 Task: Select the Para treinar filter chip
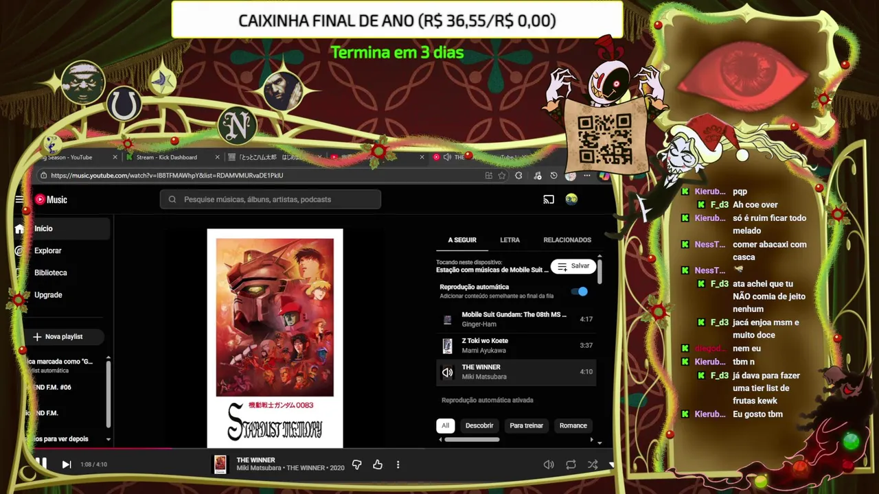pos(526,425)
